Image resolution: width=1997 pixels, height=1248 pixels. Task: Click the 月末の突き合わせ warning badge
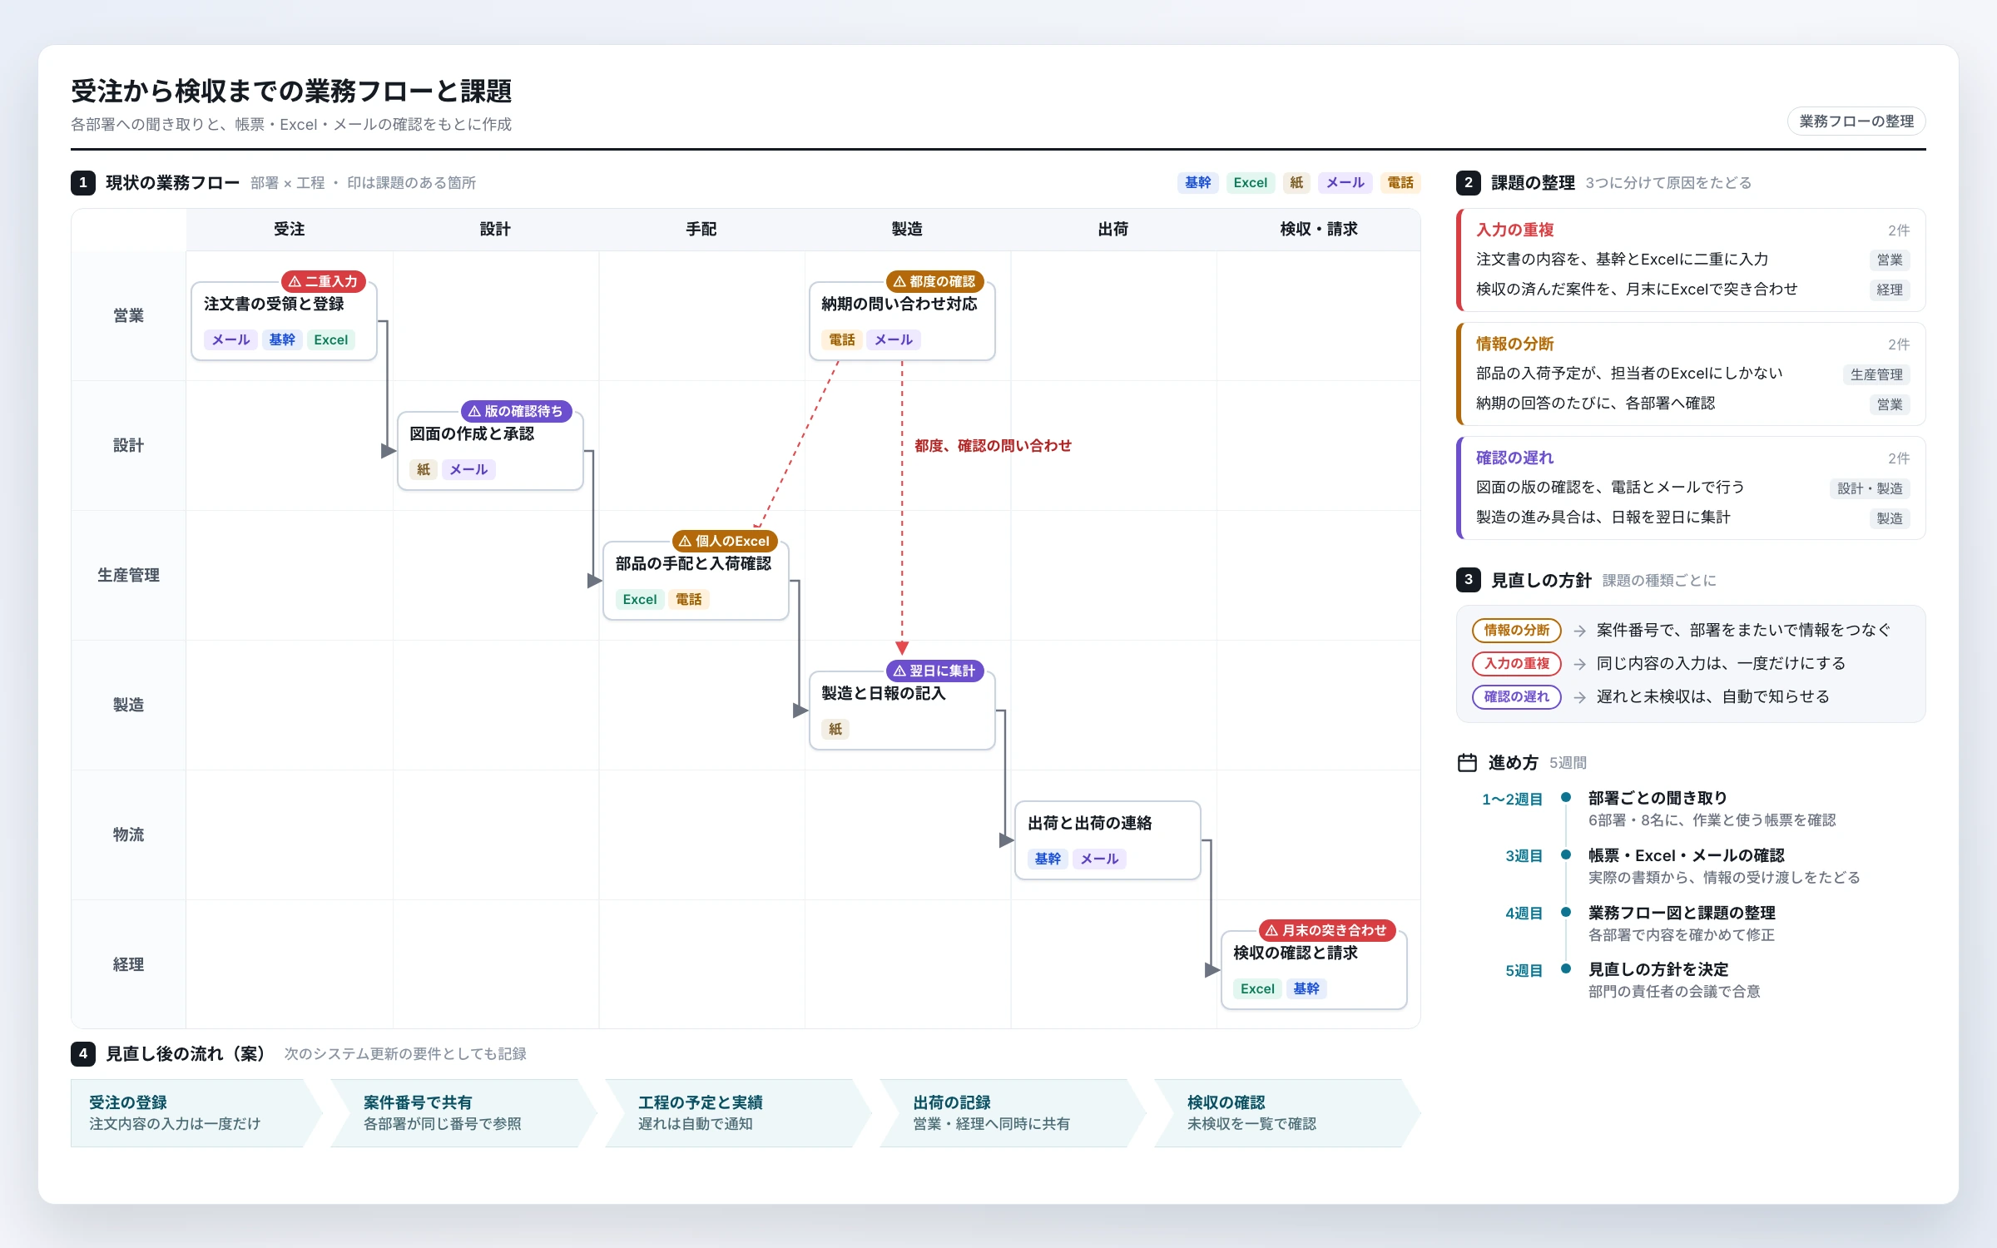tap(1327, 930)
